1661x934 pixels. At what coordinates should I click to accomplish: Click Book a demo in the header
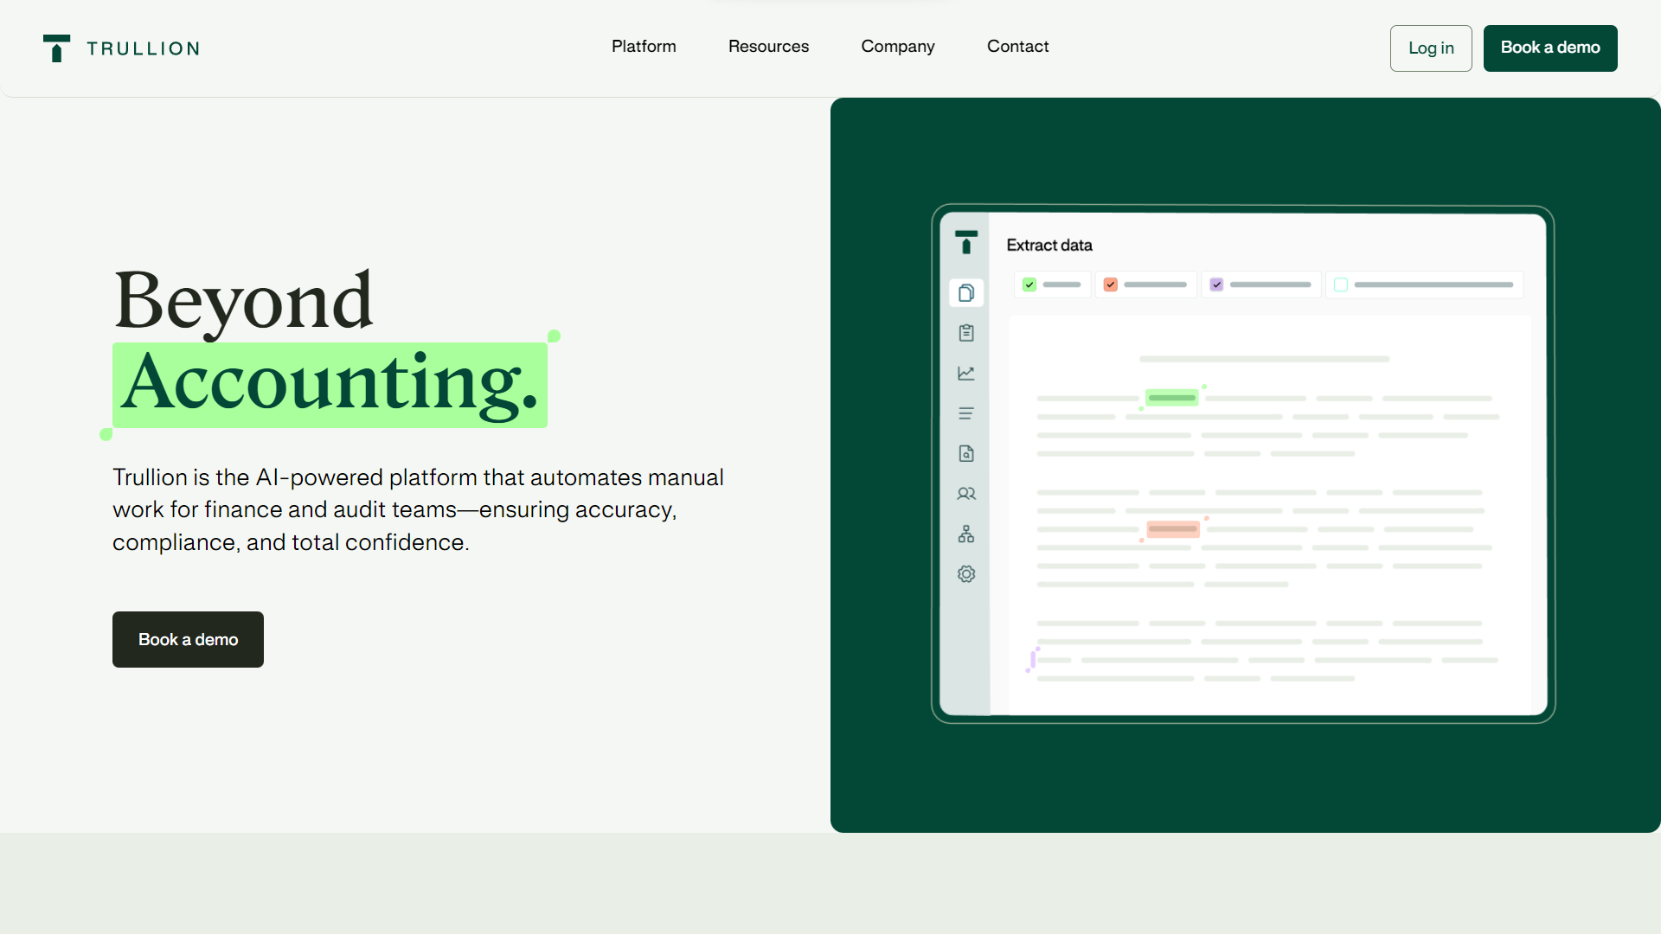coord(1550,48)
